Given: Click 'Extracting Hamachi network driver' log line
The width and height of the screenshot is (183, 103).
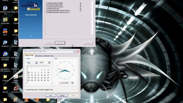Looking at the screenshot, I should point(59,11).
